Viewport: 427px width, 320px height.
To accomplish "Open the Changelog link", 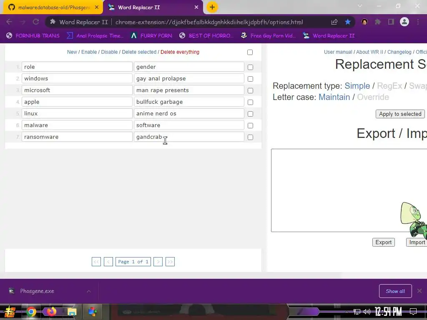I will [x=399, y=52].
